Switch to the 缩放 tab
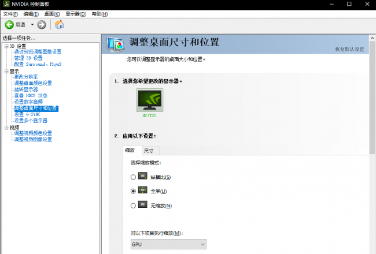Screen dimensions: 376x254 click(x=132, y=150)
